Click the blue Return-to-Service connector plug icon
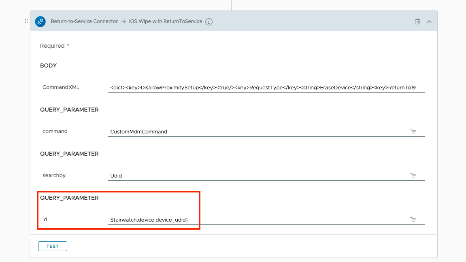Viewport: 466px width, 262px height. [x=40, y=21]
